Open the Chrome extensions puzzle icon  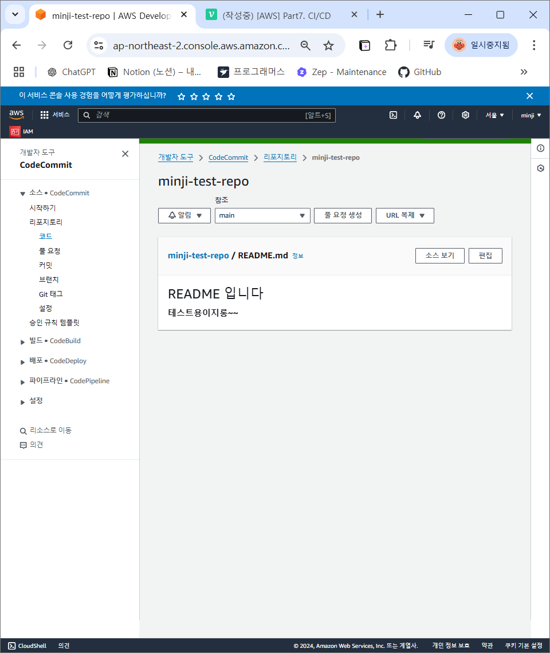[x=390, y=45]
